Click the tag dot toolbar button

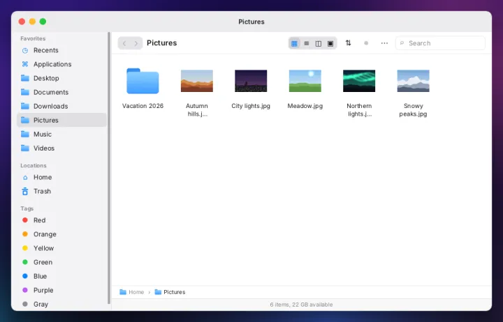click(366, 43)
